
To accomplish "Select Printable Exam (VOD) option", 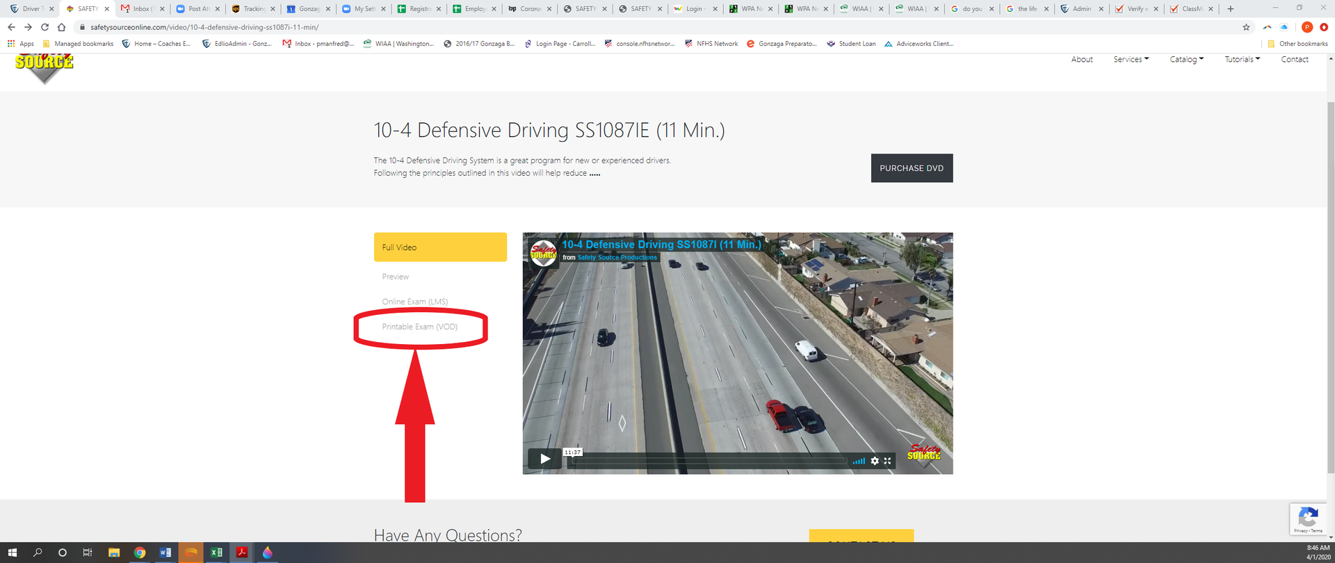I will pos(419,327).
